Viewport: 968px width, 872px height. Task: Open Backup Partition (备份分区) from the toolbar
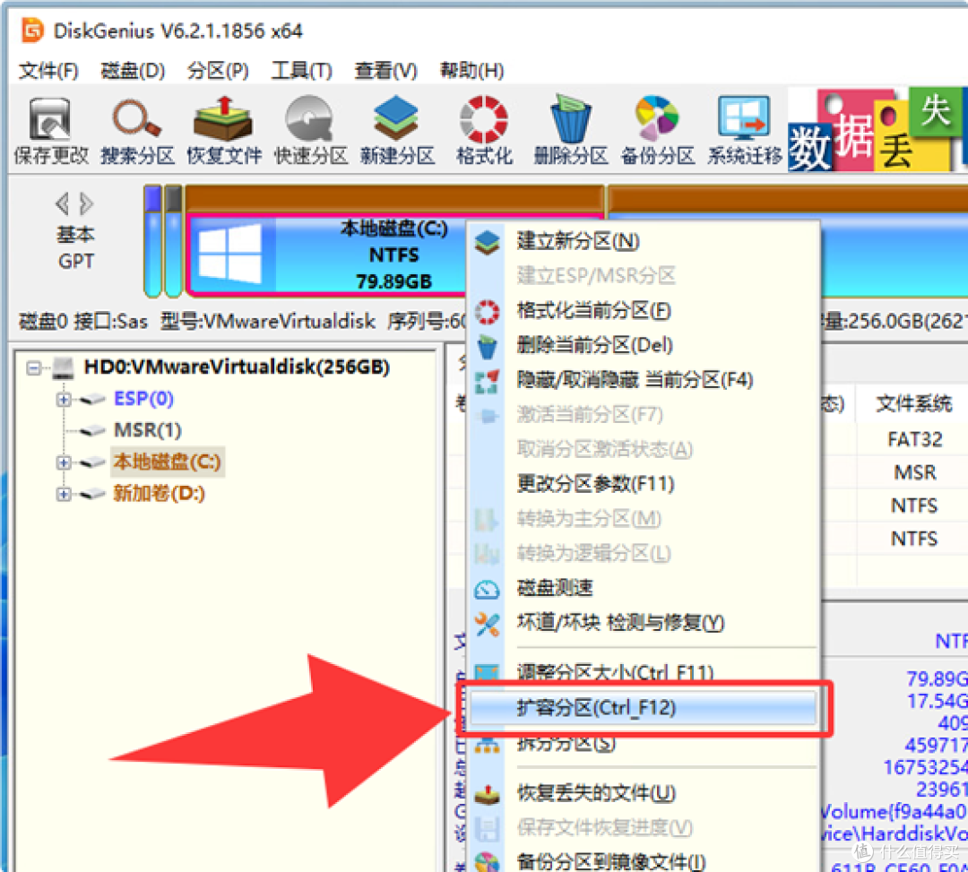658,131
